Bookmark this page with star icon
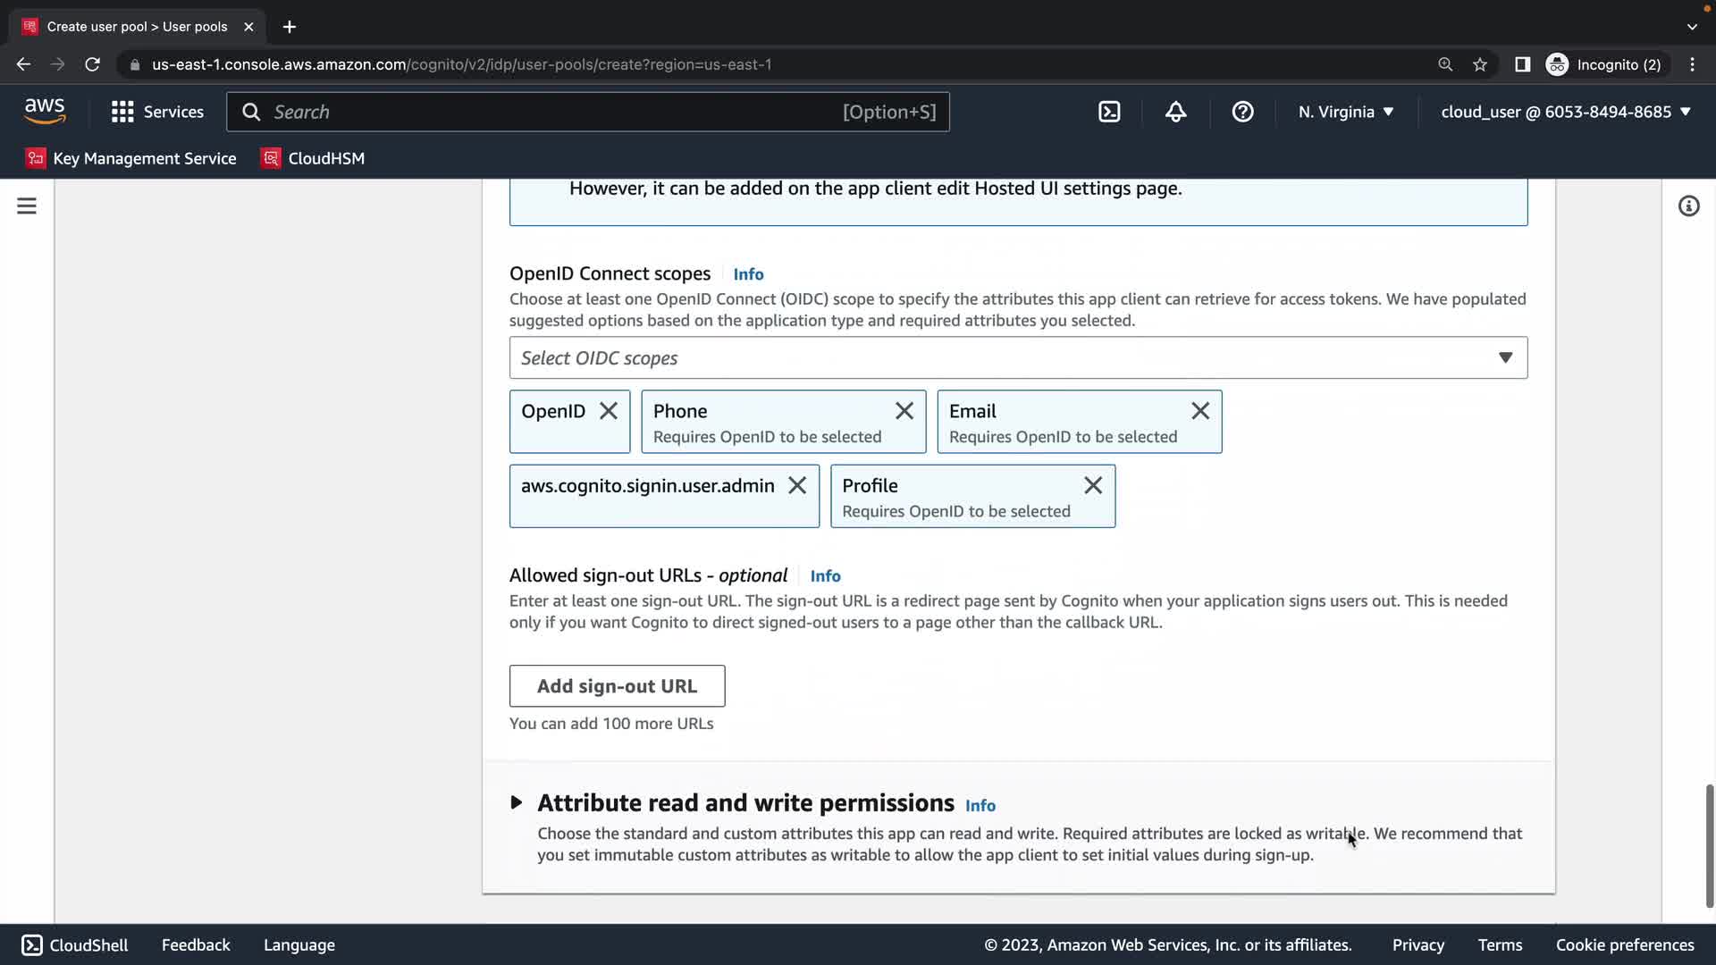 coord(1480,64)
